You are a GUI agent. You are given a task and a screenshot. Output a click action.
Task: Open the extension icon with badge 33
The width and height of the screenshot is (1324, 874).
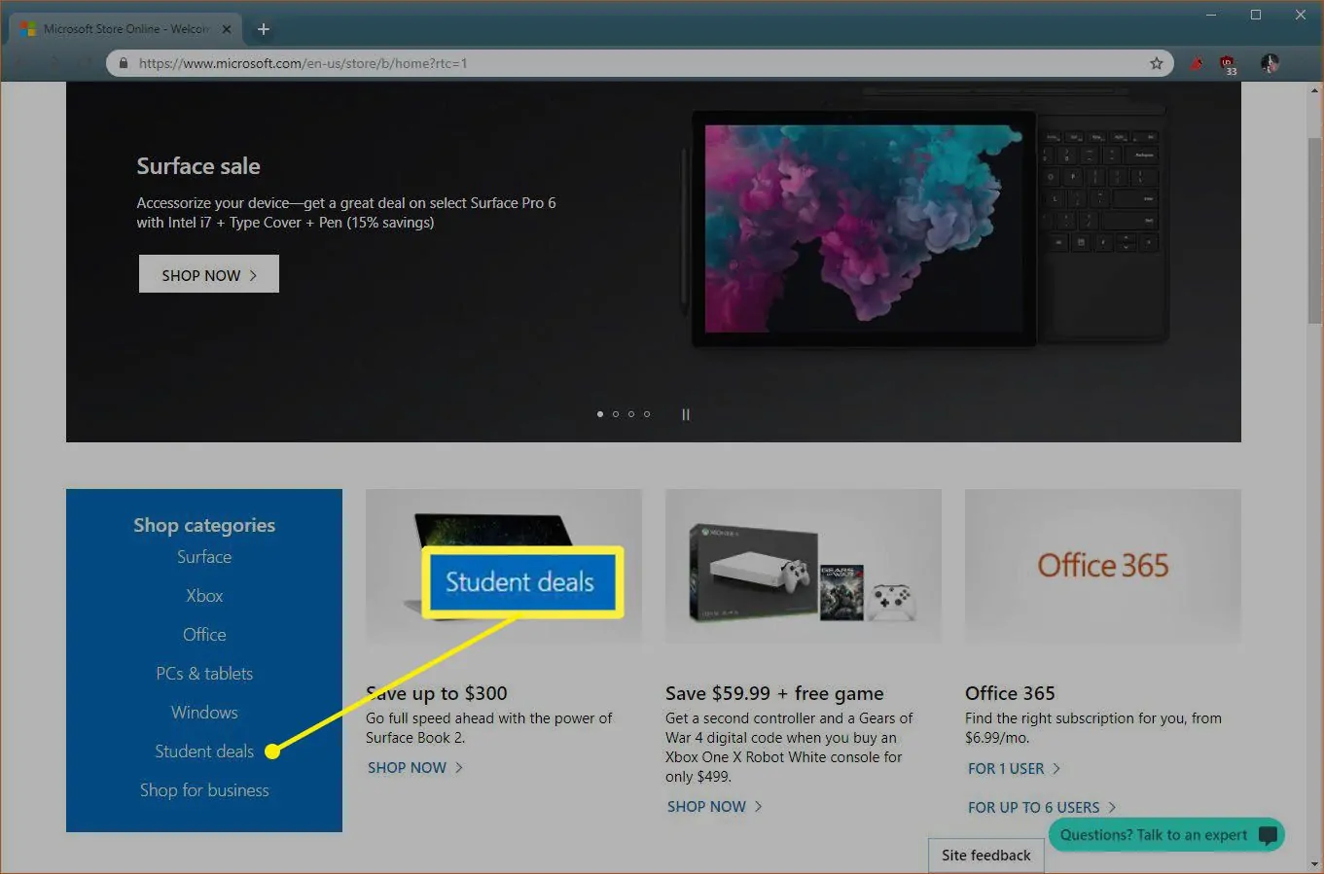(1229, 64)
